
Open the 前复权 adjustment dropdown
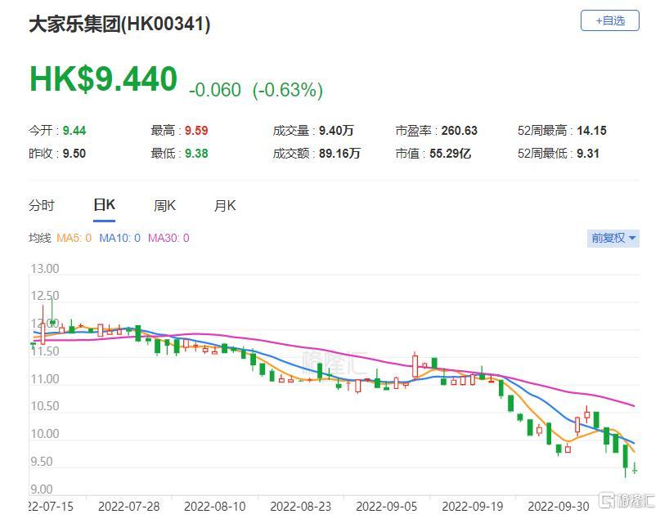(613, 238)
